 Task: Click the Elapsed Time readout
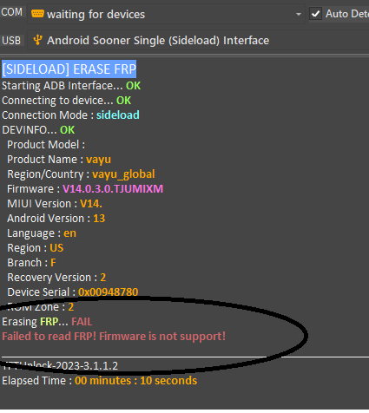[100, 381]
